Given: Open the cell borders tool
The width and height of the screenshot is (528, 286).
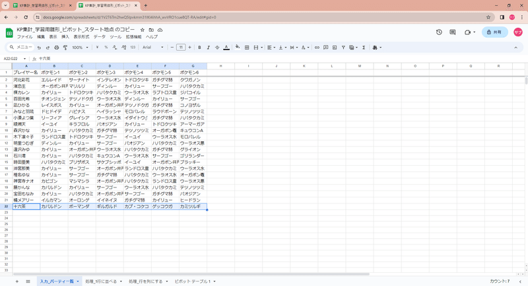Looking at the screenshot, I should click(x=246, y=48).
